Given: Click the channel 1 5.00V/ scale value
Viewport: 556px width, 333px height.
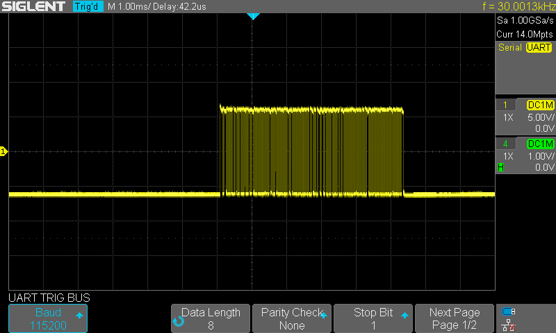Looking at the screenshot, I should point(541,117).
